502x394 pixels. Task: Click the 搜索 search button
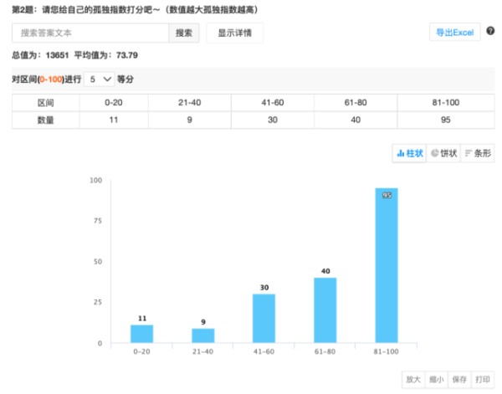click(x=184, y=33)
